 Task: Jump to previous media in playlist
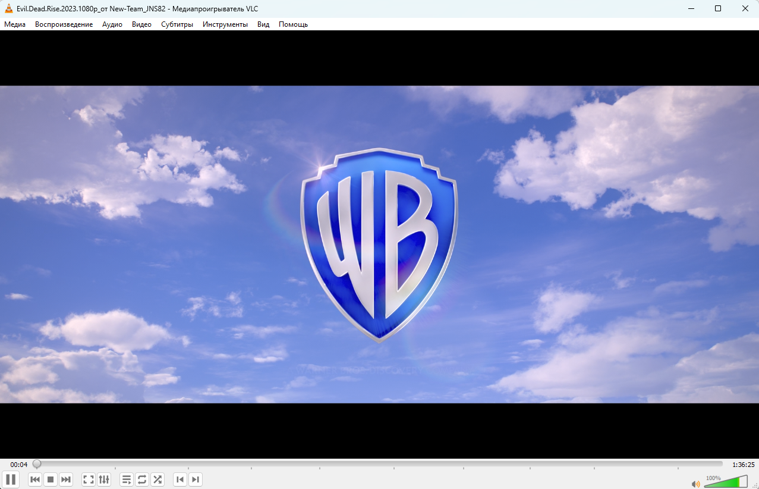pos(35,479)
